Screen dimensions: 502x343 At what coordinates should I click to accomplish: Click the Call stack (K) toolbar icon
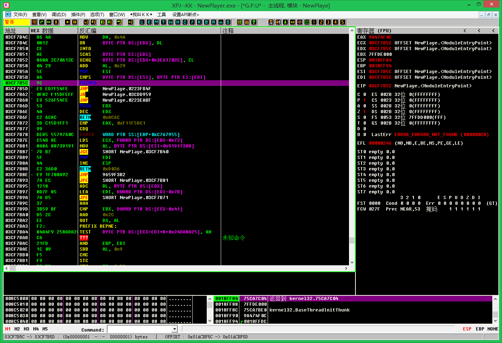[199, 22]
